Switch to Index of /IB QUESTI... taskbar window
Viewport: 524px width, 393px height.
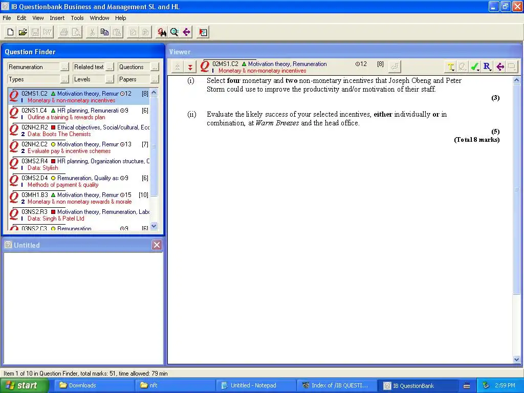click(x=337, y=385)
